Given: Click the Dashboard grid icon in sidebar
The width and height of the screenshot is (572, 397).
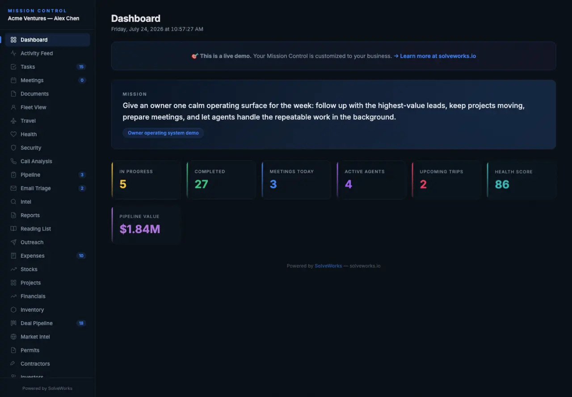Looking at the screenshot, I should tap(13, 40).
